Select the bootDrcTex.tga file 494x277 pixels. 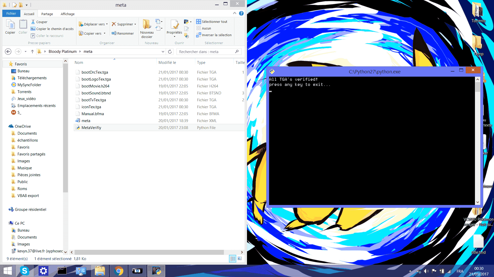(x=95, y=72)
